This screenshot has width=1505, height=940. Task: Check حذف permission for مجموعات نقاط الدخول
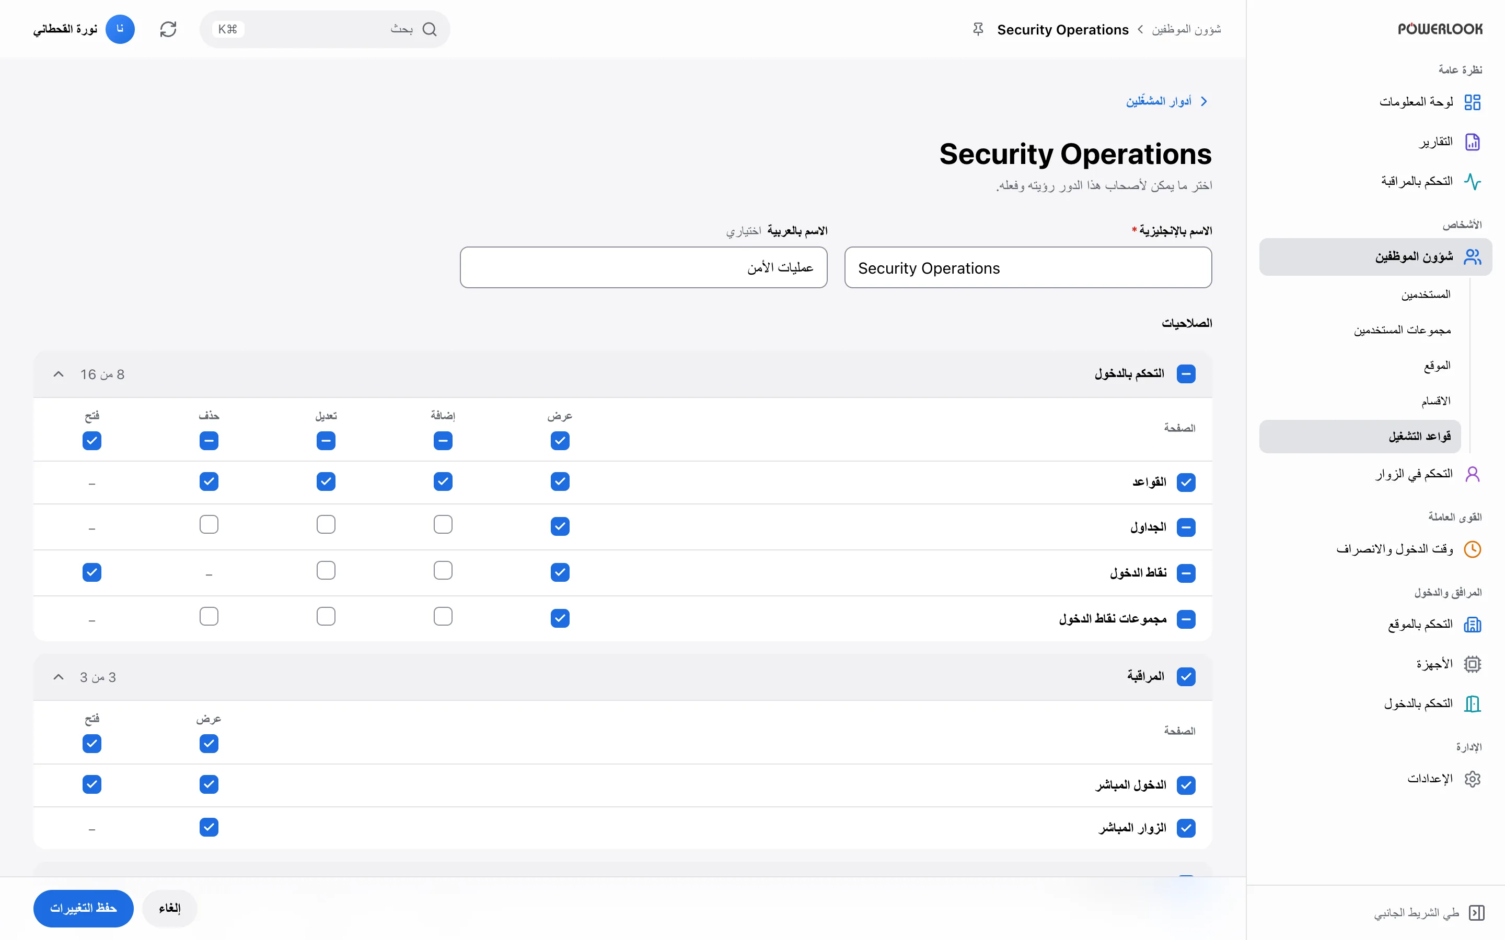coord(209,617)
